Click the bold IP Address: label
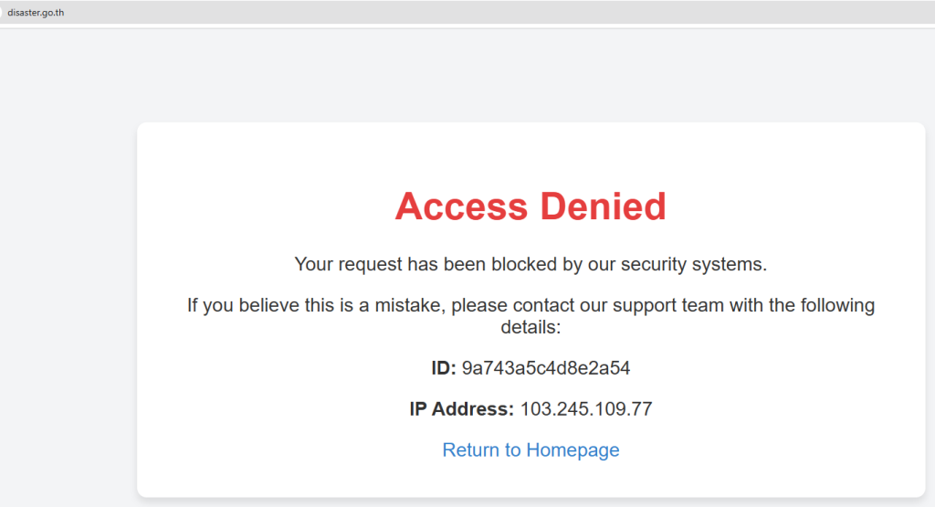935x507 pixels. (x=462, y=408)
